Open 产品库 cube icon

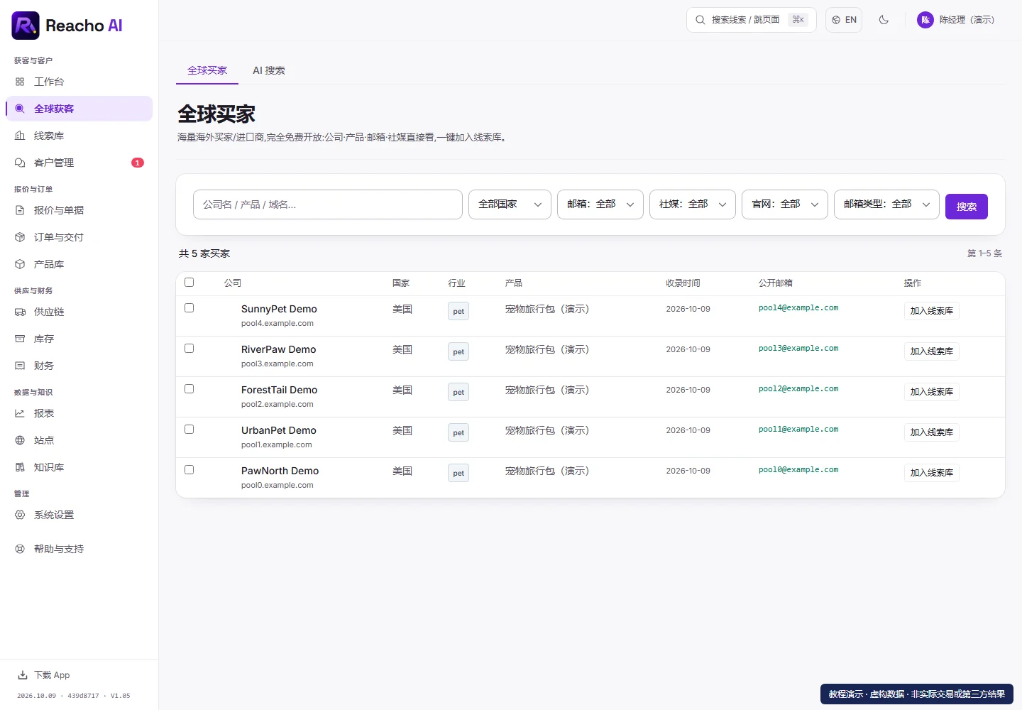[20, 264]
